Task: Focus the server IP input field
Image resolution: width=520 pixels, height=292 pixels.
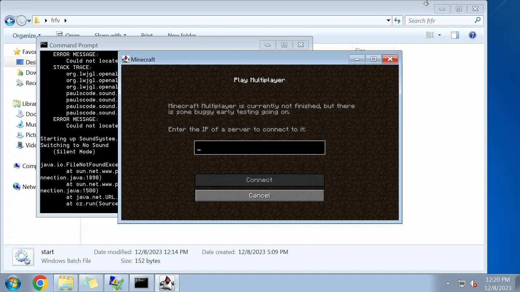Action: click(x=259, y=148)
